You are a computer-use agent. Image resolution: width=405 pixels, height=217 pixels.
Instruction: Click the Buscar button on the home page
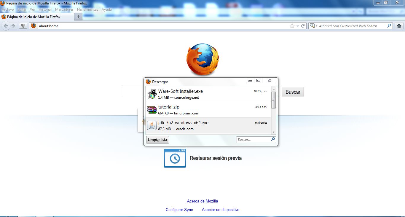tap(293, 92)
